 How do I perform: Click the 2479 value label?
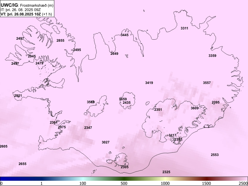(39, 63)
